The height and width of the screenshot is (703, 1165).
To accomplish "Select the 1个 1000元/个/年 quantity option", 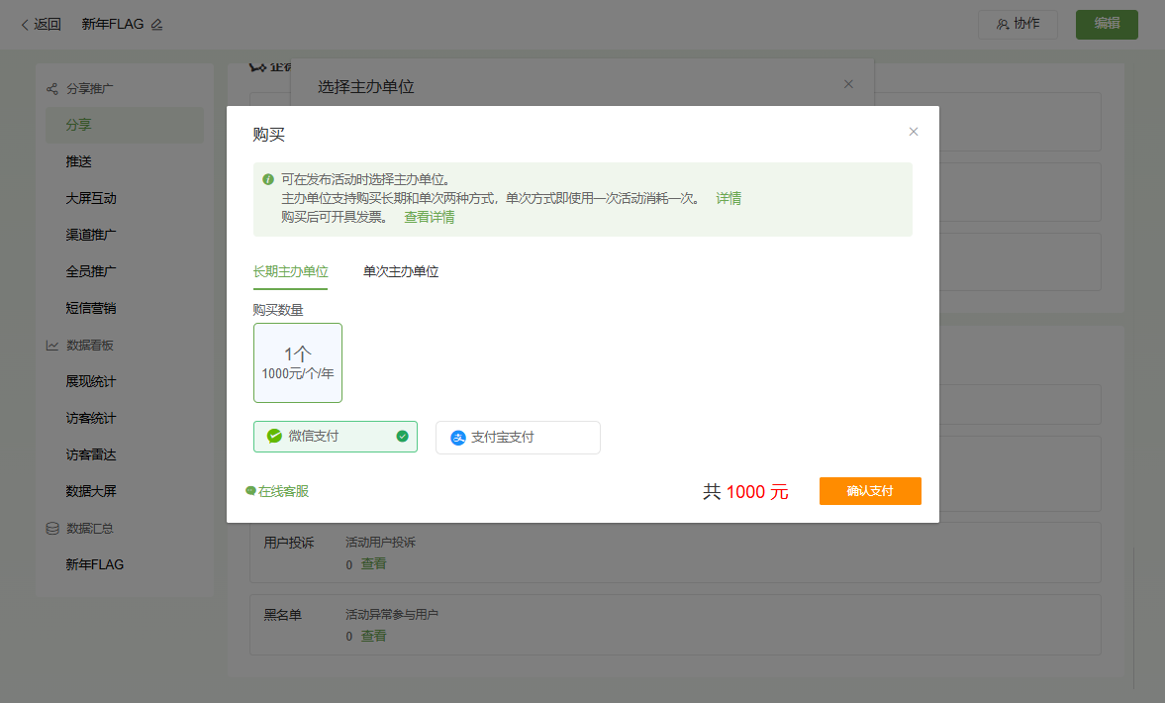I will pyautogui.click(x=298, y=362).
